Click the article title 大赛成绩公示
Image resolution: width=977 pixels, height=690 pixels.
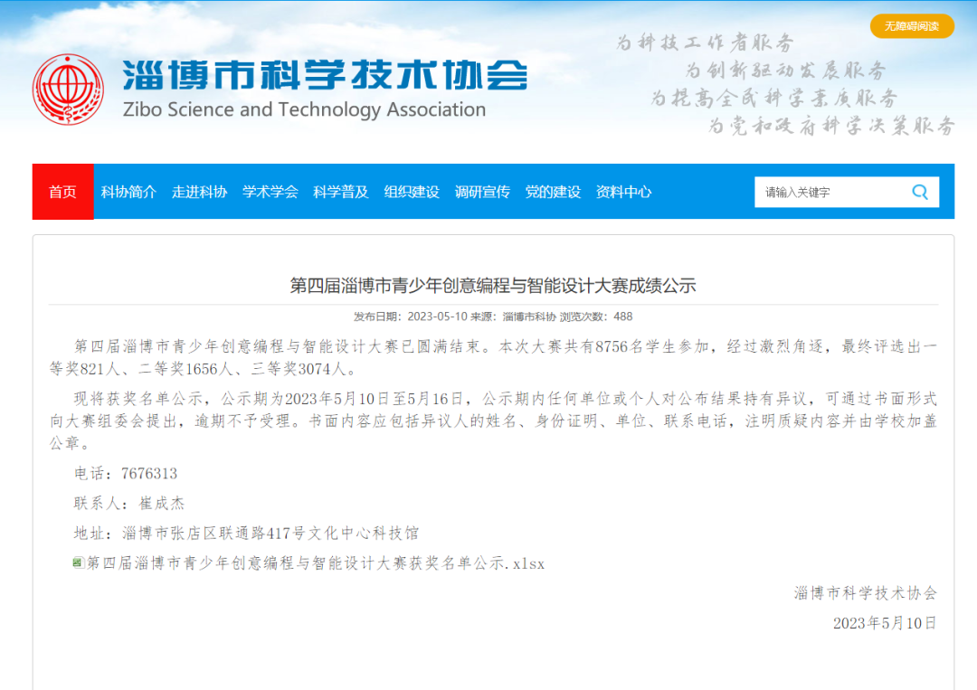(x=493, y=286)
